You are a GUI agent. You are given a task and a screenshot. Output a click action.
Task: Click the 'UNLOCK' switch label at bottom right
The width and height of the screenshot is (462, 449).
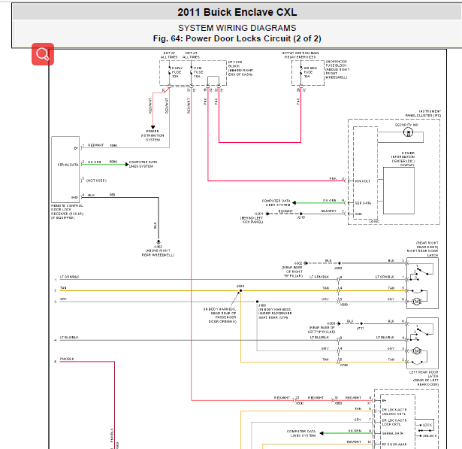[430, 435]
